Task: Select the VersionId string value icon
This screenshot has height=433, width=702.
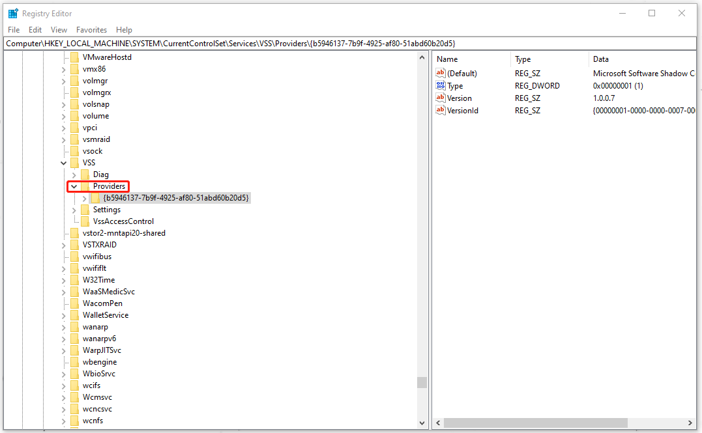Action: [x=441, y=110]
